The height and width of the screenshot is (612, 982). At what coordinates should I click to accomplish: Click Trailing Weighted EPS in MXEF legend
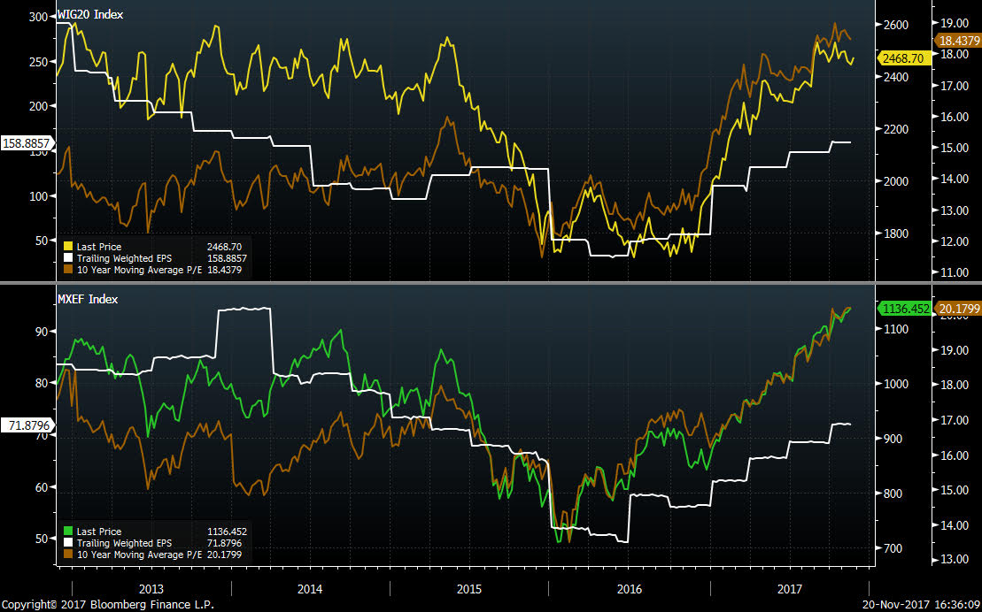point(124,543)
